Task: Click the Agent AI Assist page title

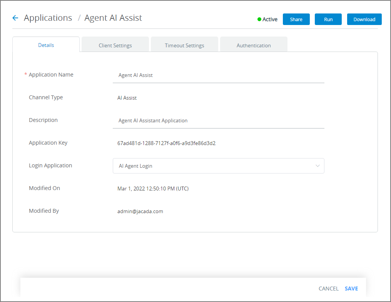Action: coord(113,18)
